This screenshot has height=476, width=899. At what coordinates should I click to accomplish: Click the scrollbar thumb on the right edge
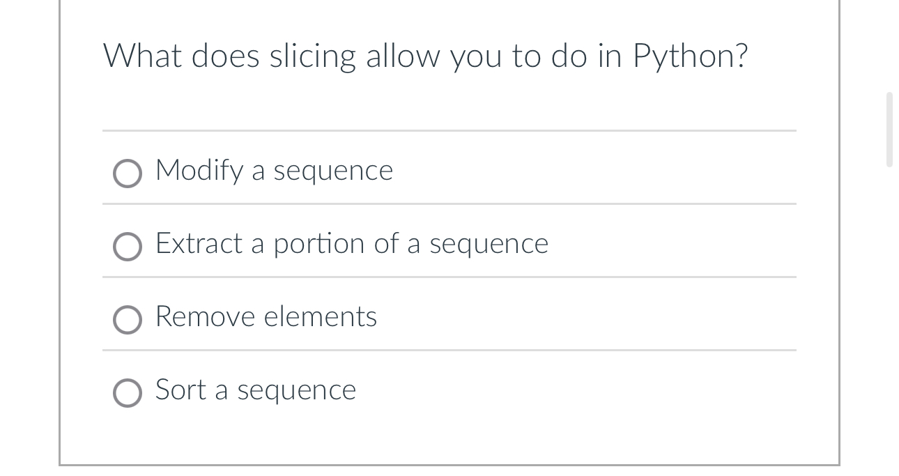point(890,129)
